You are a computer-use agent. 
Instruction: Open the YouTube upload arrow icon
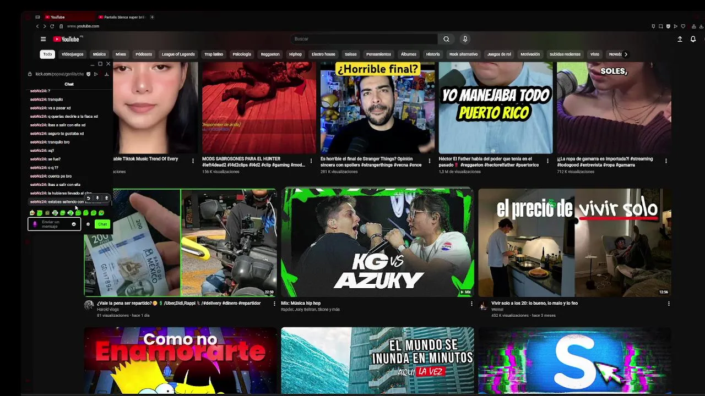pyautogui.click(x=680, y=39)
